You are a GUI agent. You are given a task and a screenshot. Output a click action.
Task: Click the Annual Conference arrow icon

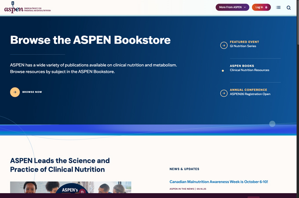(224, 93)
